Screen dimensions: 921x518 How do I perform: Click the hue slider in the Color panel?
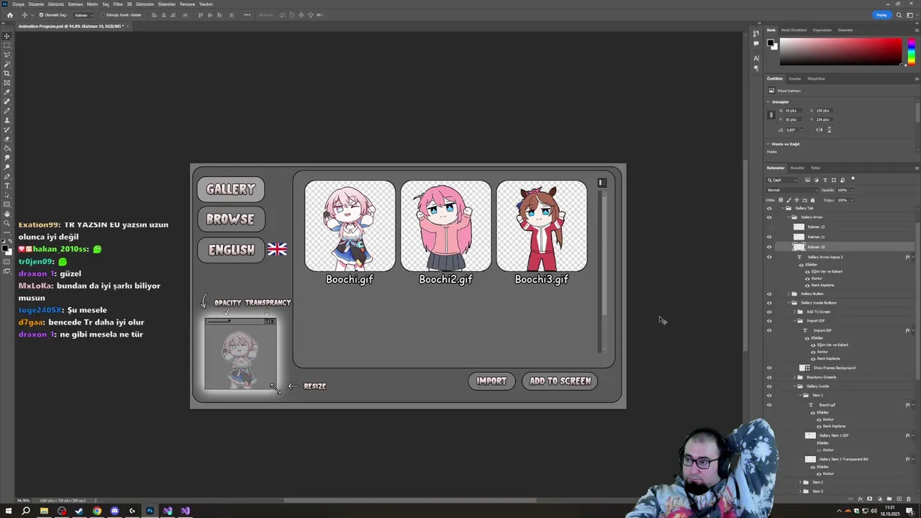pyautogui.click(x=911, y=53)
